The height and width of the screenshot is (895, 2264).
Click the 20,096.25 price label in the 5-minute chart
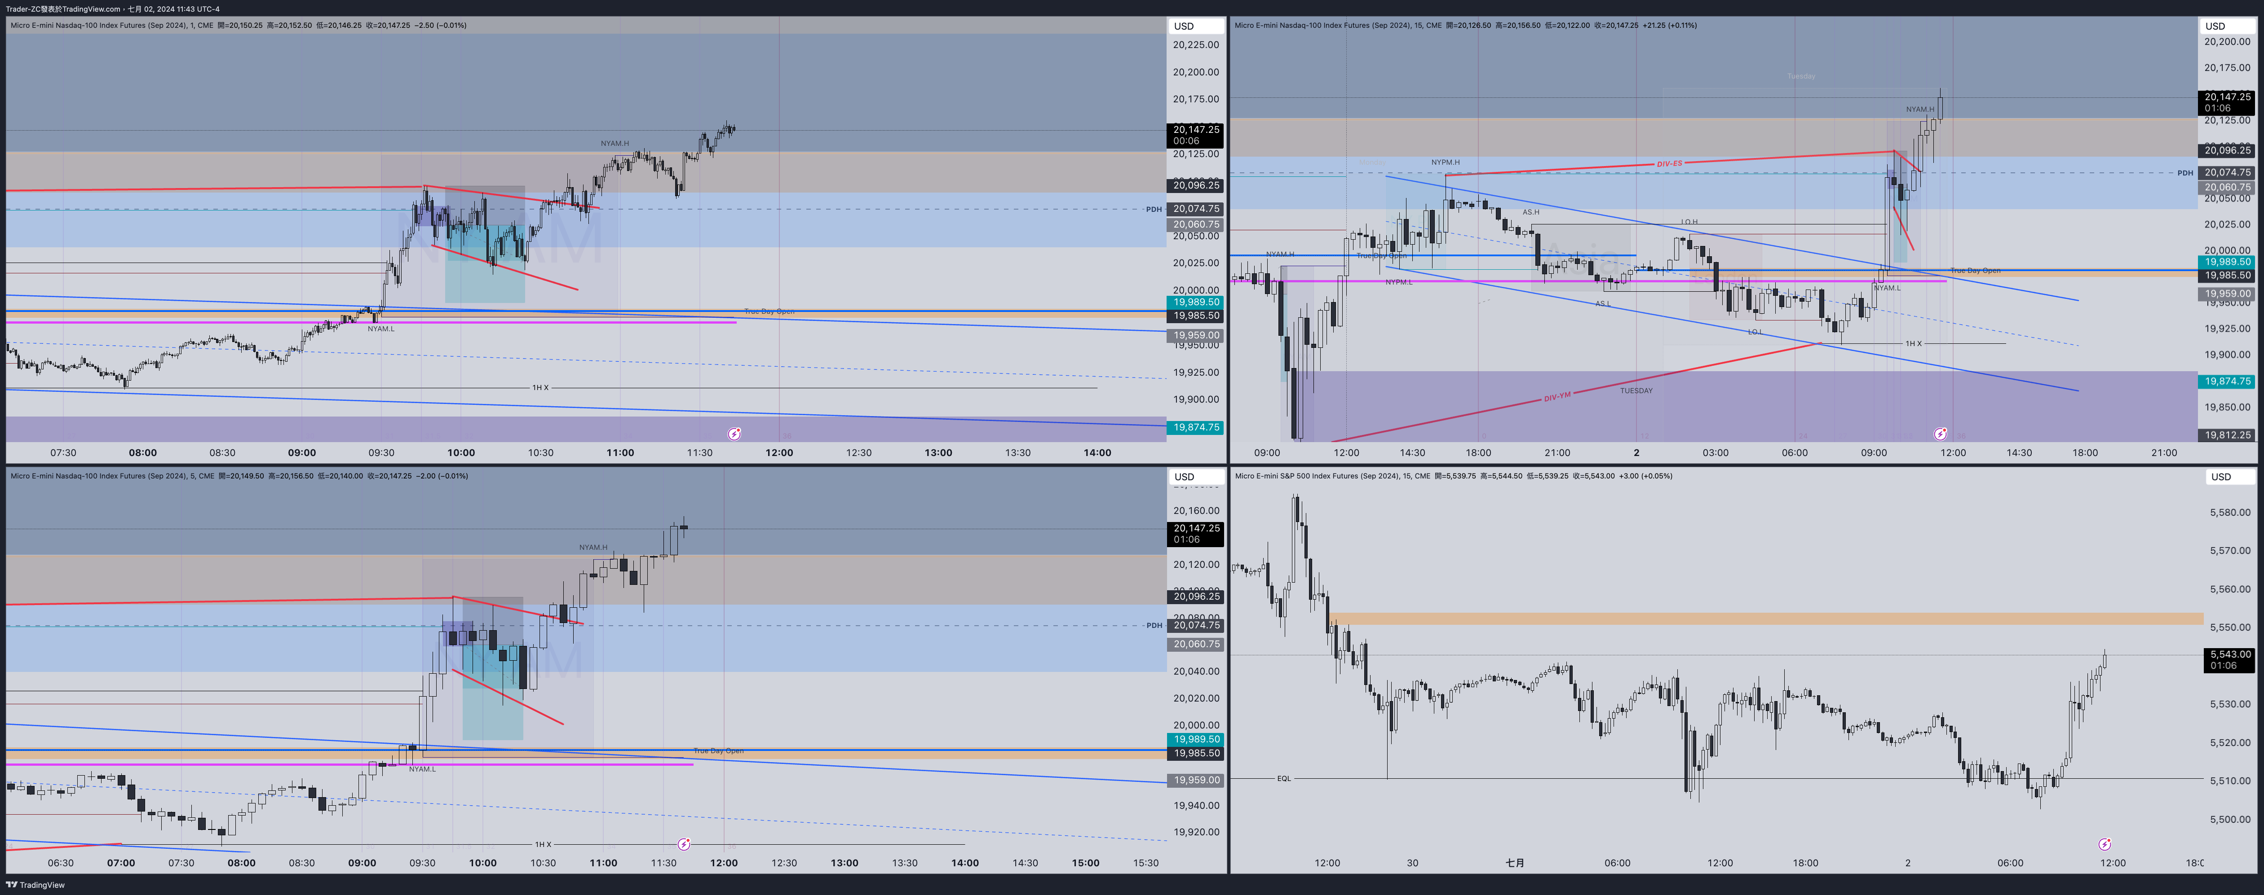(x=1194, y=597)
